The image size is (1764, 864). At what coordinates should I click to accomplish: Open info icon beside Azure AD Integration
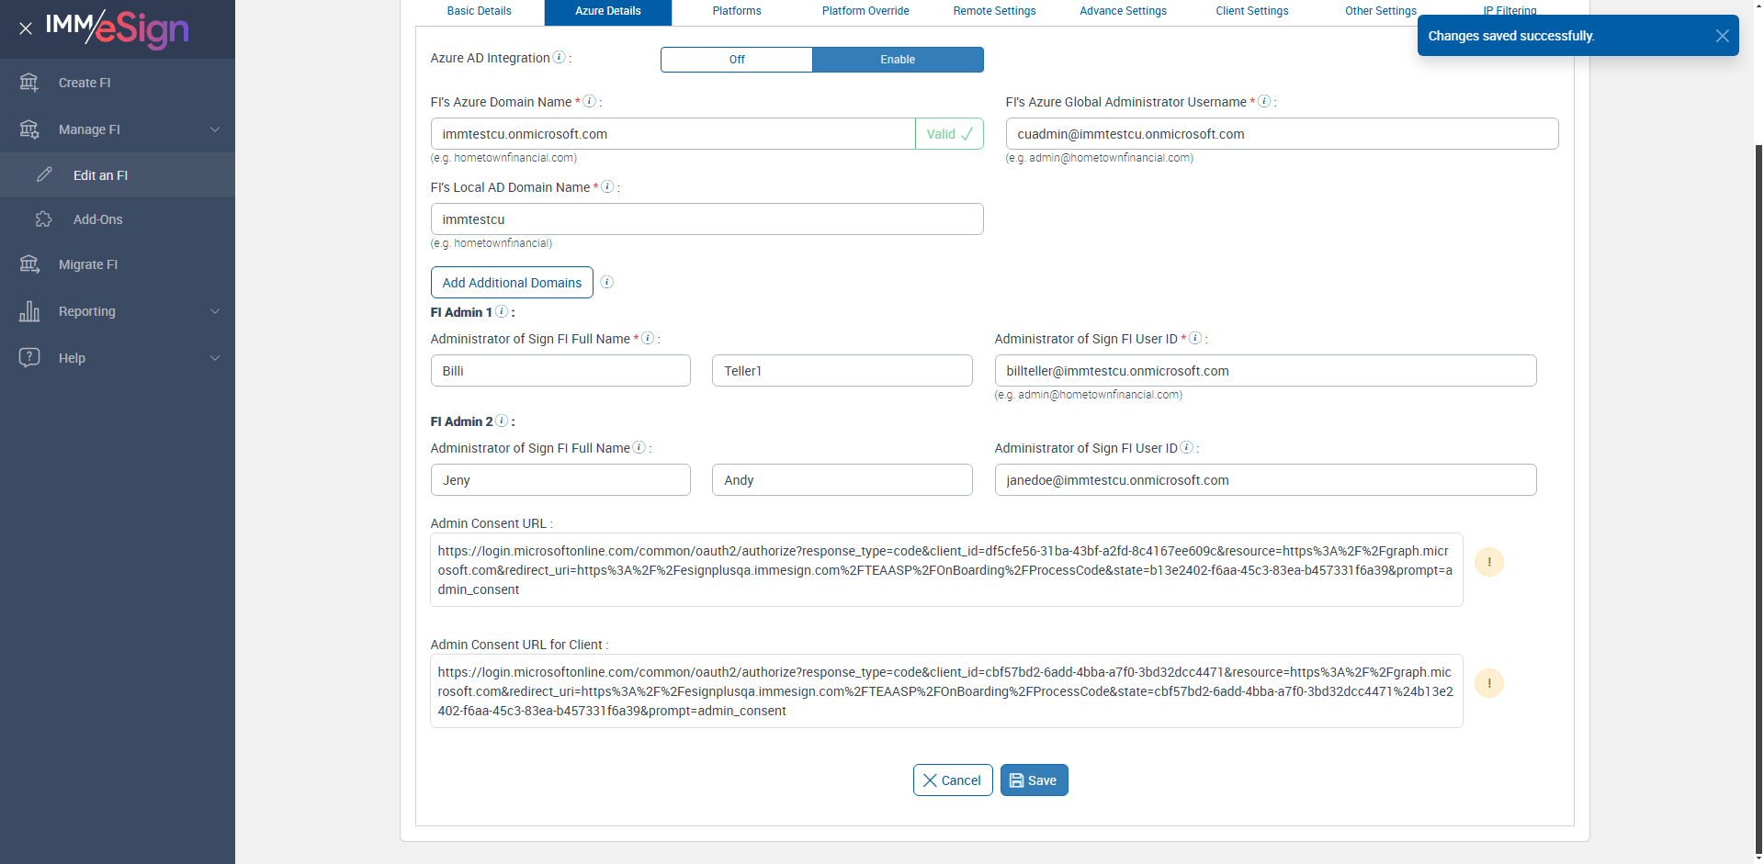[x=559, y=57]
